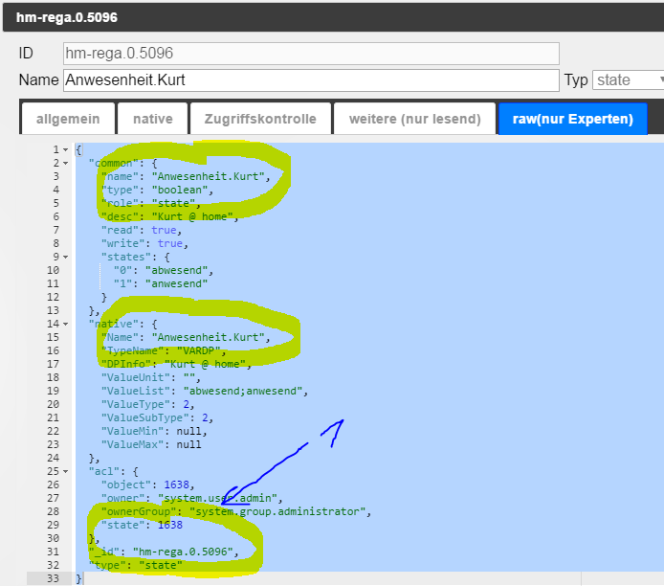
Task: Click into the Name field with Anwesenheit.Kurt
Action: [x=310, y=80]
